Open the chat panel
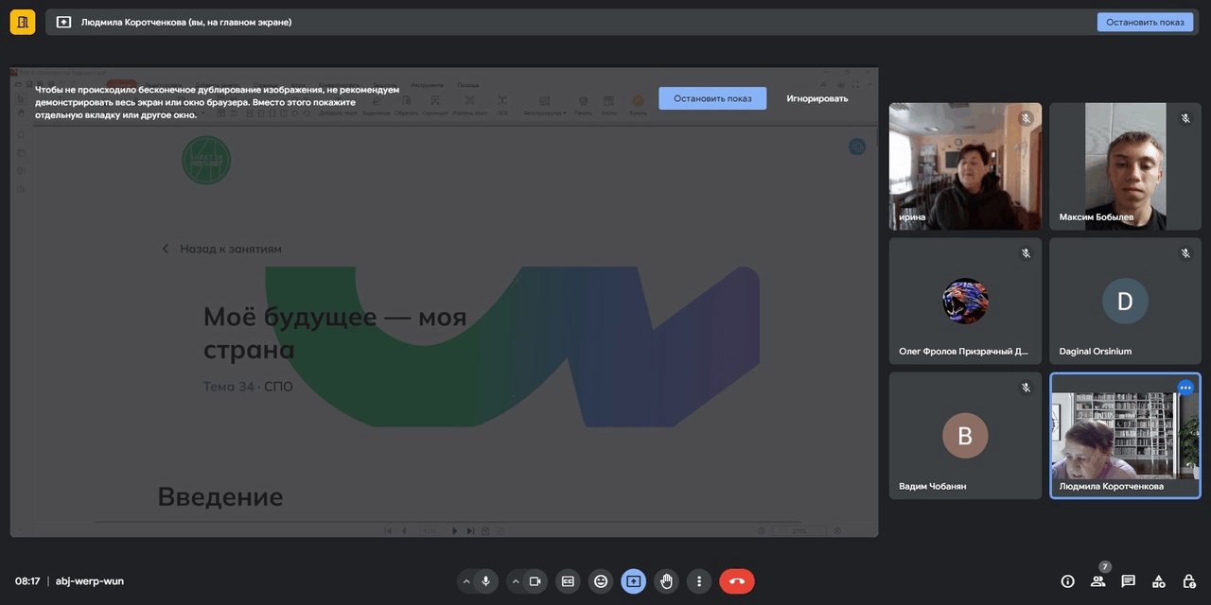The image size is (1211, 605). point(1128,581)
